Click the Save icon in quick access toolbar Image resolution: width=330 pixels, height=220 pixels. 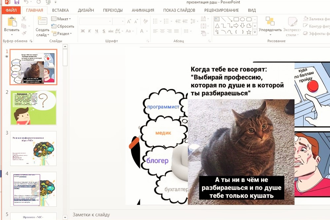[x=17, y=2]
